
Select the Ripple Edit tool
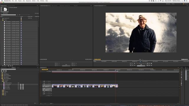coord(181,73)
